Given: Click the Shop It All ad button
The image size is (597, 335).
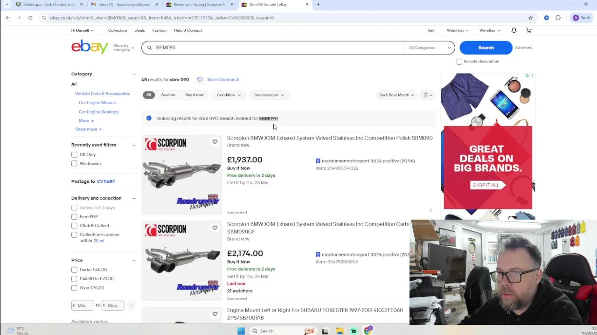Looking at the screenshot, I should tap(487, 185).
